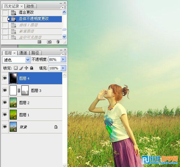The image size is (180, 167).
Task: Toggle visibility of 图层 2
Action: pos(5,103)
